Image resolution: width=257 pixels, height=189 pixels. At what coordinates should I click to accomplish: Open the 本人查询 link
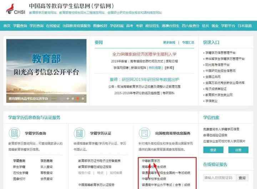[x=46, y=167]
